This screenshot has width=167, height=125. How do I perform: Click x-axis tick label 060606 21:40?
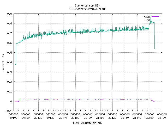[137, 116]
